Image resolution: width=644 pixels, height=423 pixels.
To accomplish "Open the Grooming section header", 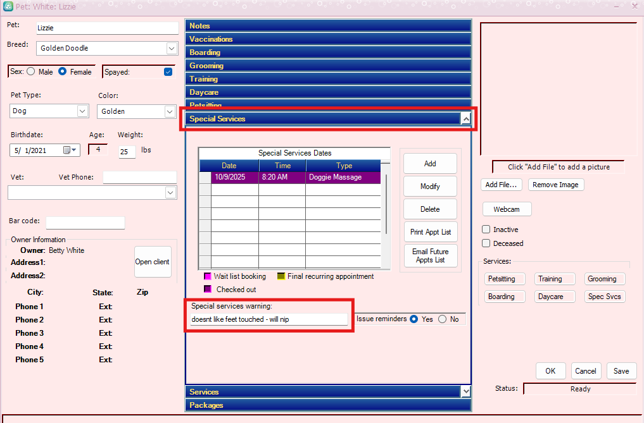I will [328, 66].
